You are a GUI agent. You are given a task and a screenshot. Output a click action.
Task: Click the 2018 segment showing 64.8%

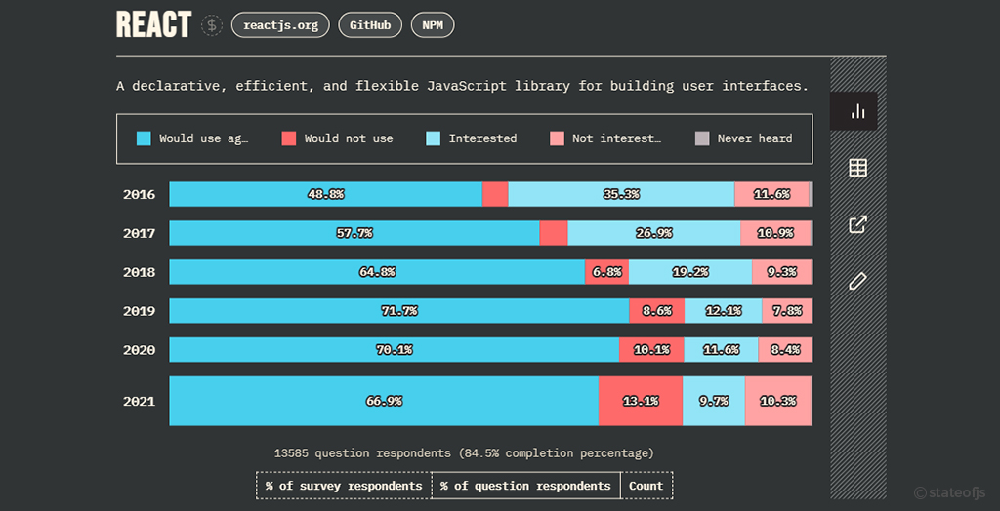378,272
